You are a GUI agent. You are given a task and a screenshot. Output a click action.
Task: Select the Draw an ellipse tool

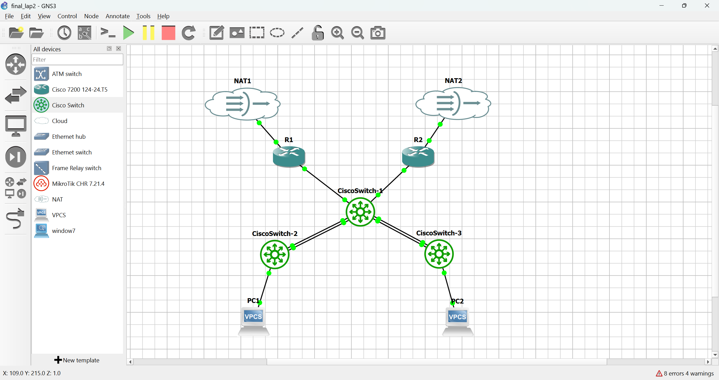277,33
